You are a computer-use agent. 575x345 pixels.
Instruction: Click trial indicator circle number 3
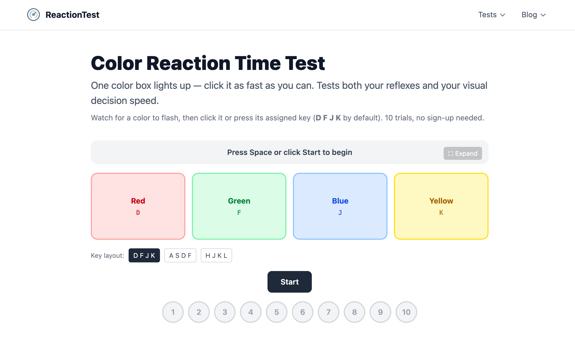click(225, 312)
